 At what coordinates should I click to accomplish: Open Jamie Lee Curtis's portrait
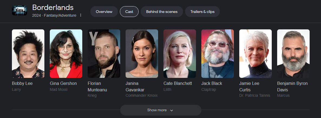point(255,54)
